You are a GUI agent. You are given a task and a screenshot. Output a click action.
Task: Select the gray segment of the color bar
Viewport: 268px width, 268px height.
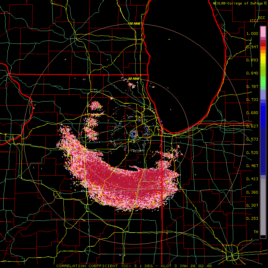(263, 207)
